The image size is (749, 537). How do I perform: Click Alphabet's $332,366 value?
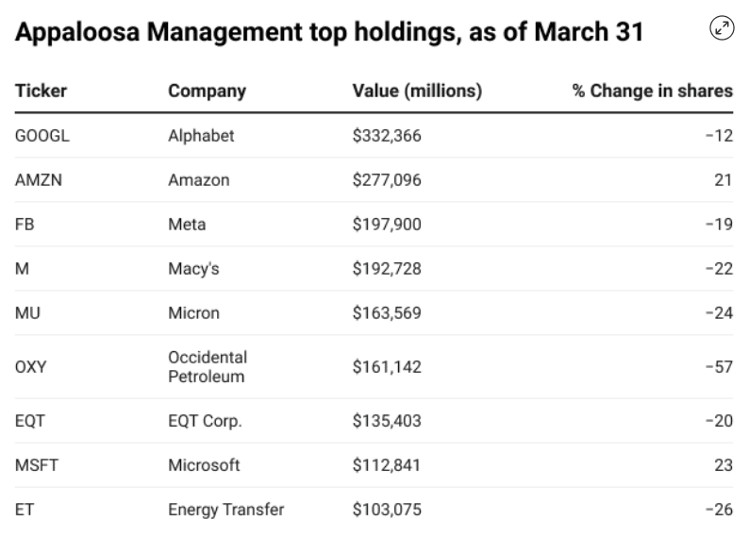pos(387,136)
